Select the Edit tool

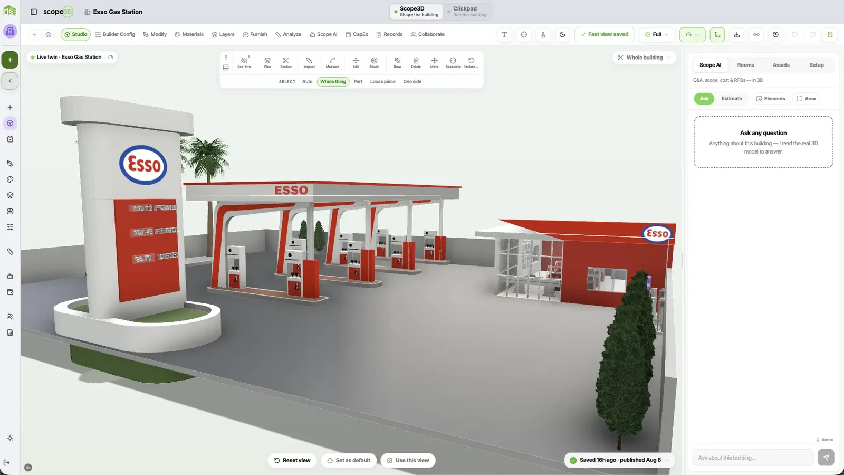[356, 62]
